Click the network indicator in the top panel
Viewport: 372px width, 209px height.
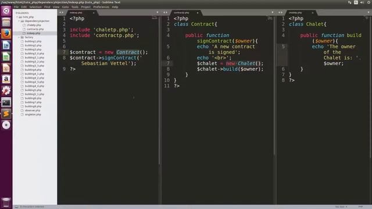[x=350, y=2]
